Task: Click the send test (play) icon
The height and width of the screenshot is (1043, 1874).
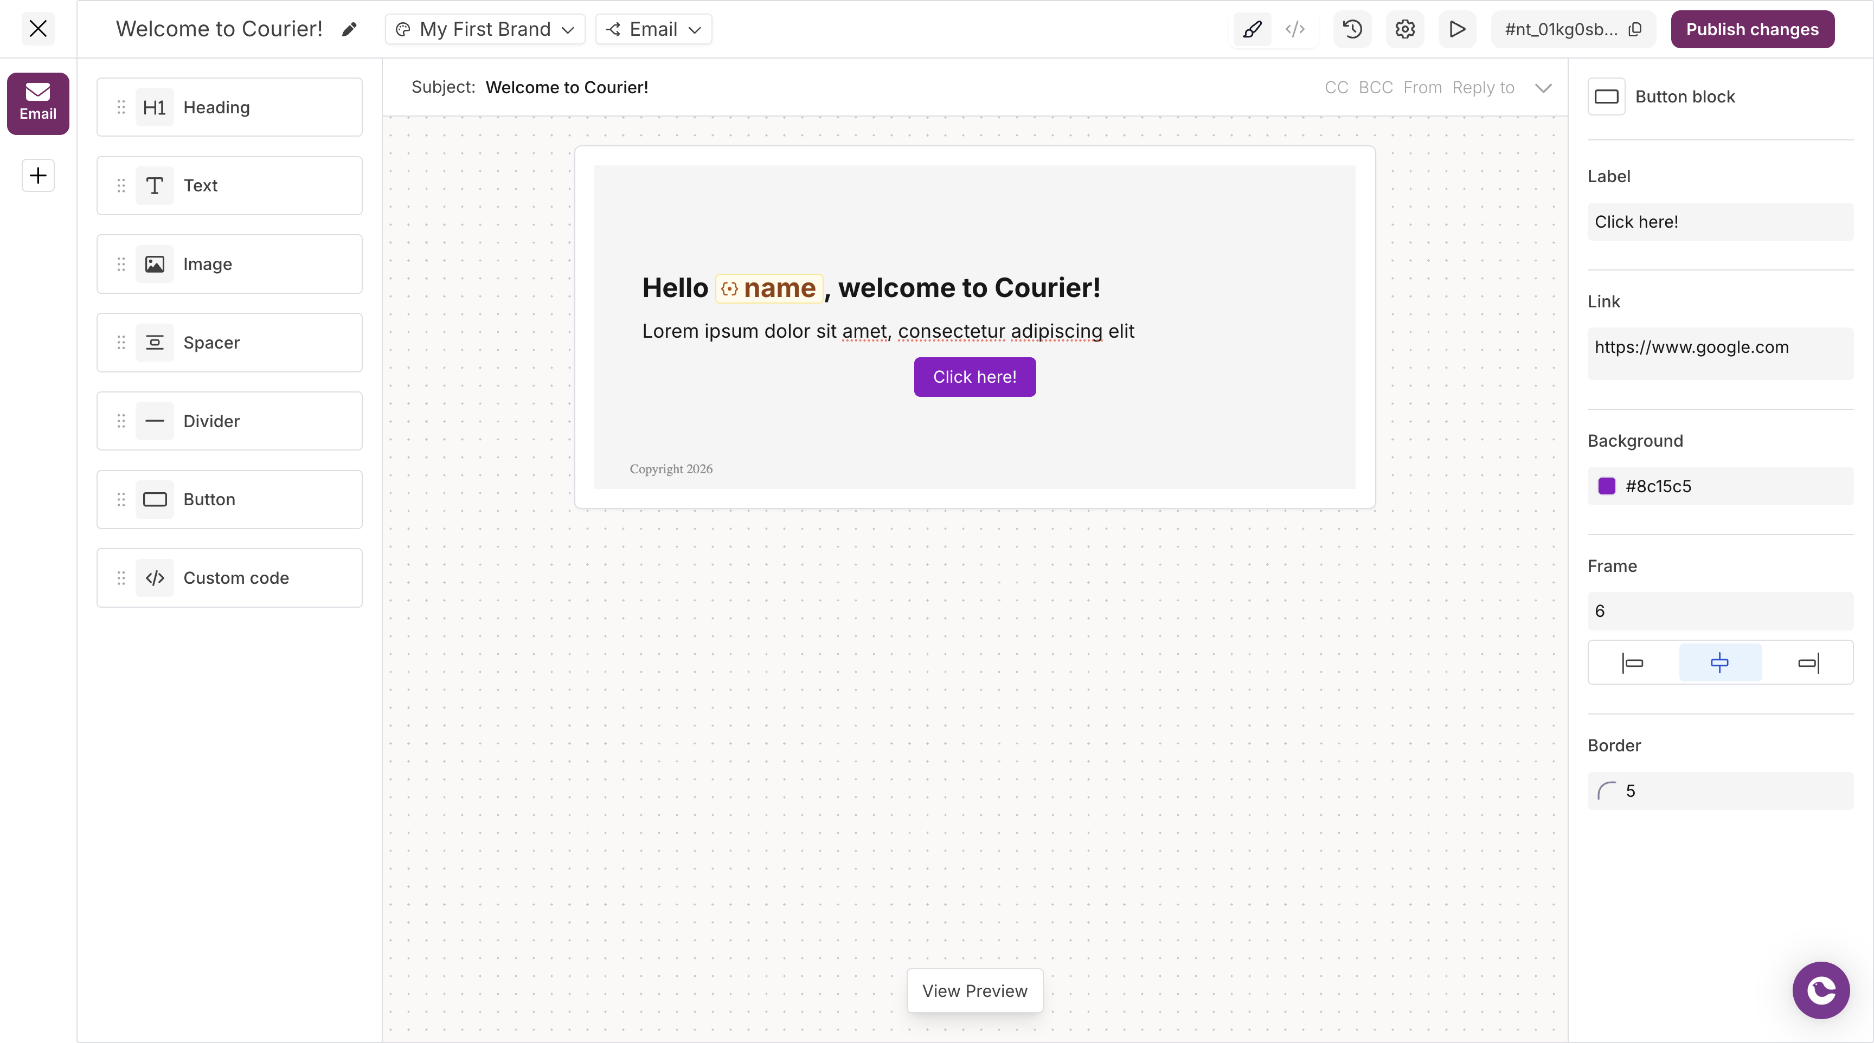Action: pyautogui.click(x=1457, y=29)
